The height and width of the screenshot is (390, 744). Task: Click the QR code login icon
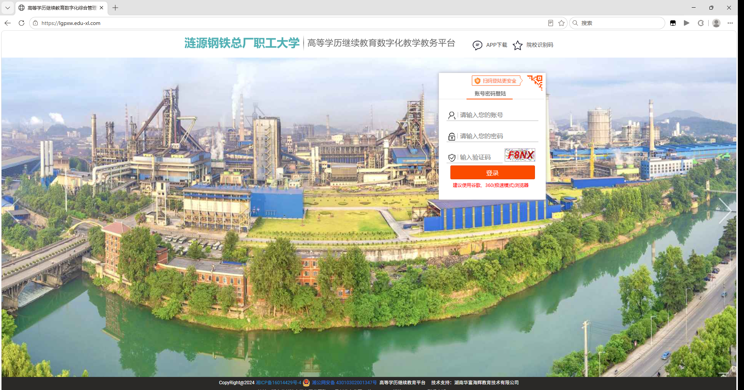[535, 82]
